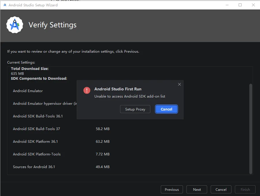Minimize the Setup Wizard window

tap(227, 5)
